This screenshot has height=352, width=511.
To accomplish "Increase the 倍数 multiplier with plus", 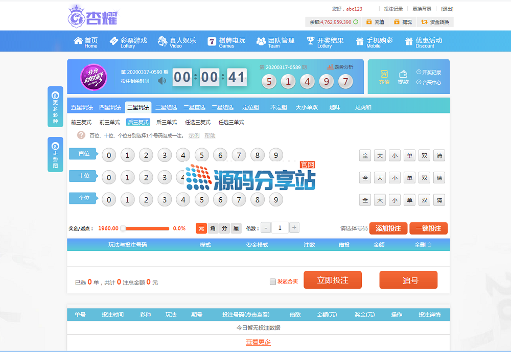I will [294, 228].
